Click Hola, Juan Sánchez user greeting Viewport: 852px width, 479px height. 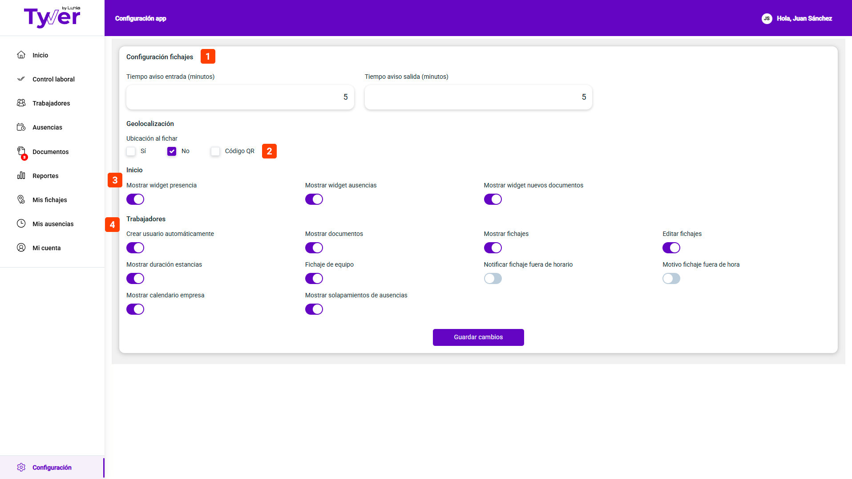(x=804, y=18)
